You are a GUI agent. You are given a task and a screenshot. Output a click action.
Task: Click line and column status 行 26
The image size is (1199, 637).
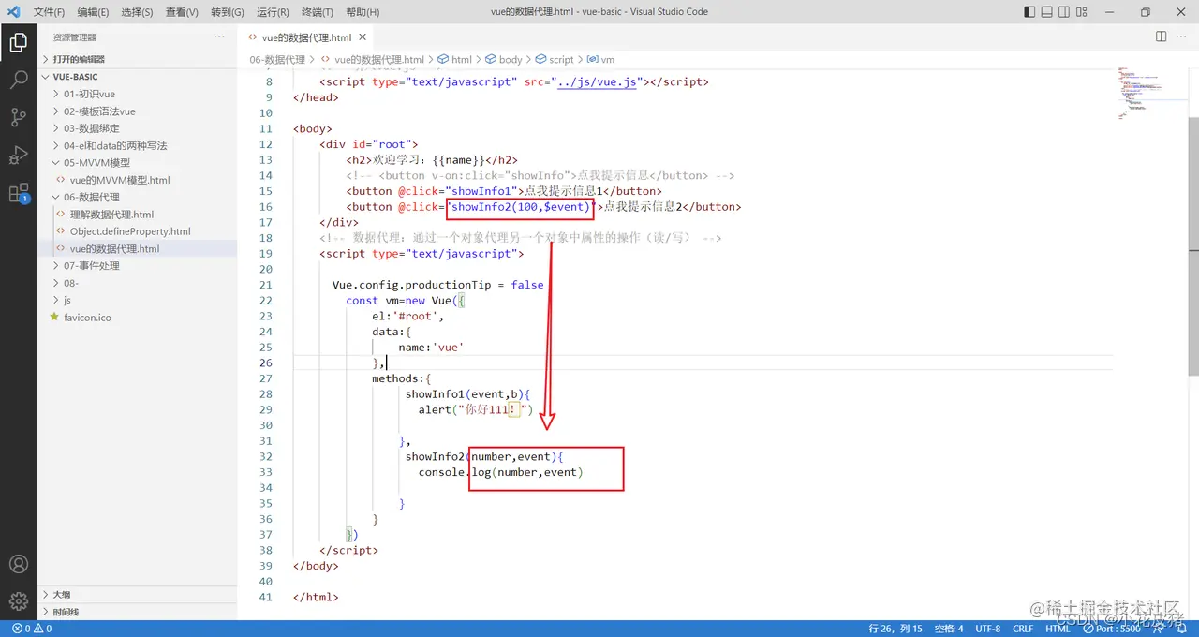click(x=896, y=629)
